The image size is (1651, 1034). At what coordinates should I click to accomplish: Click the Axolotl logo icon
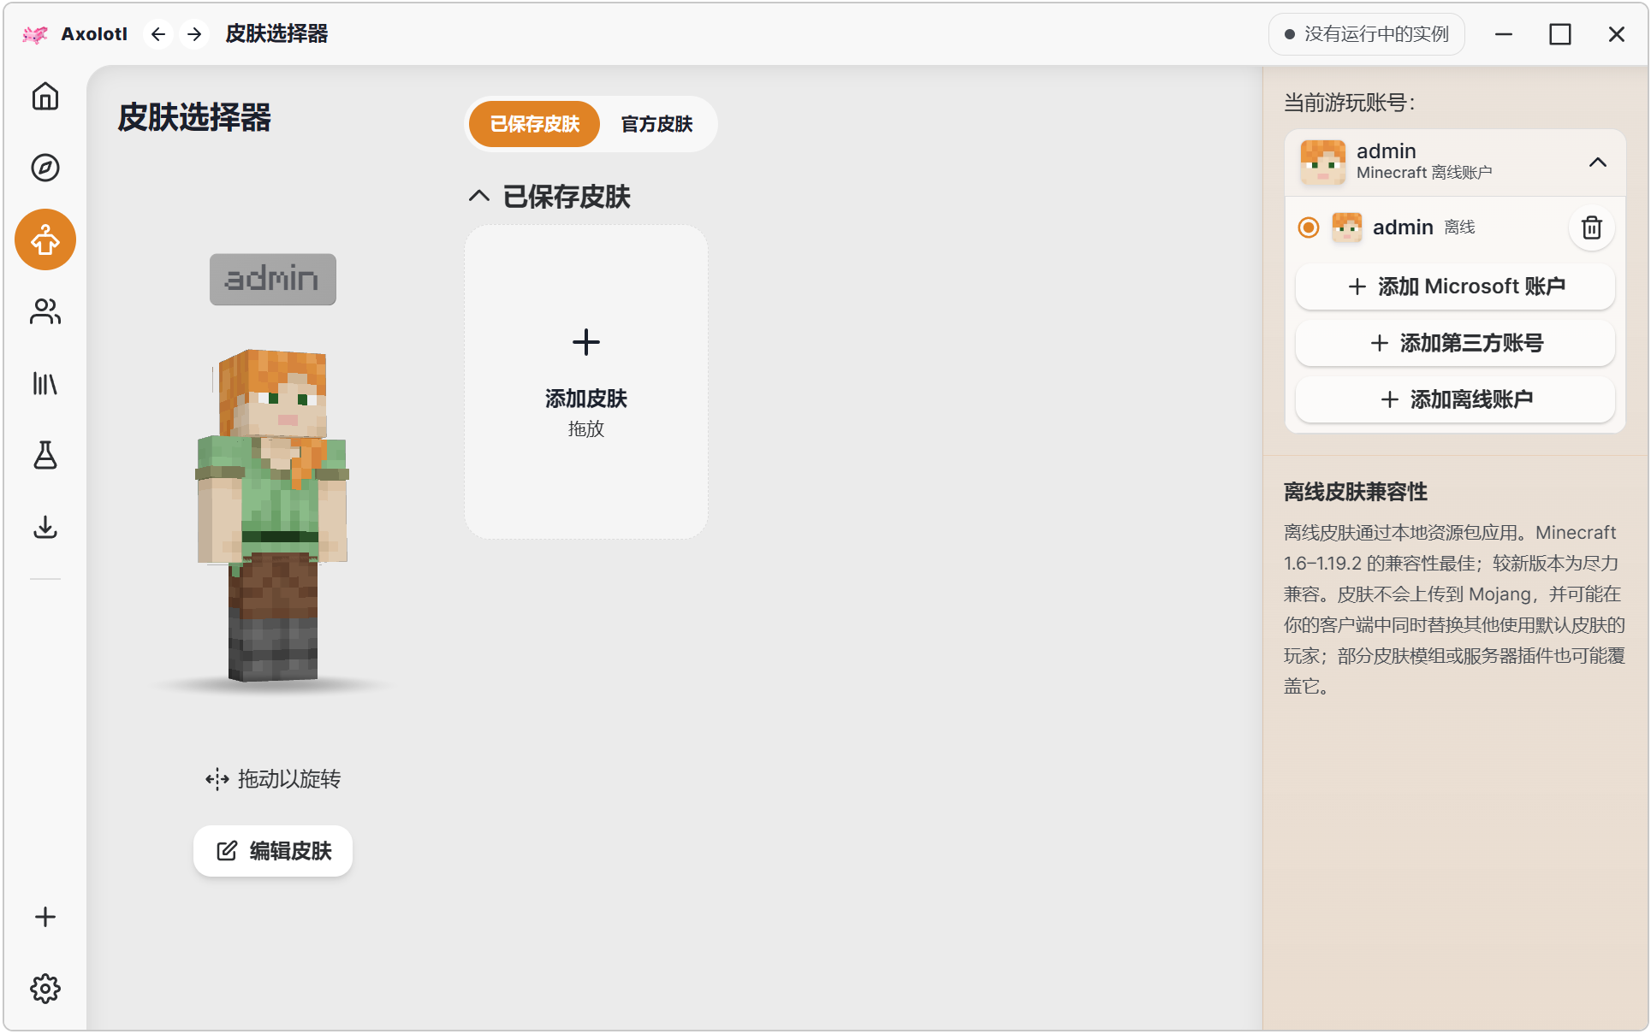[35, 34]
